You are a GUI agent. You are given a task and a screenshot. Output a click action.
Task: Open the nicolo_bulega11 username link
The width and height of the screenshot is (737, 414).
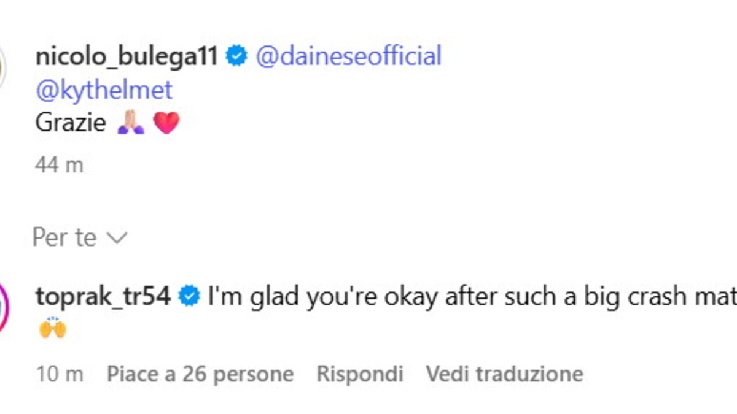127,57
